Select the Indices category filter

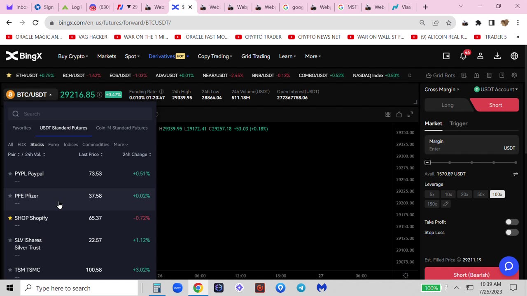pos(71,145)
